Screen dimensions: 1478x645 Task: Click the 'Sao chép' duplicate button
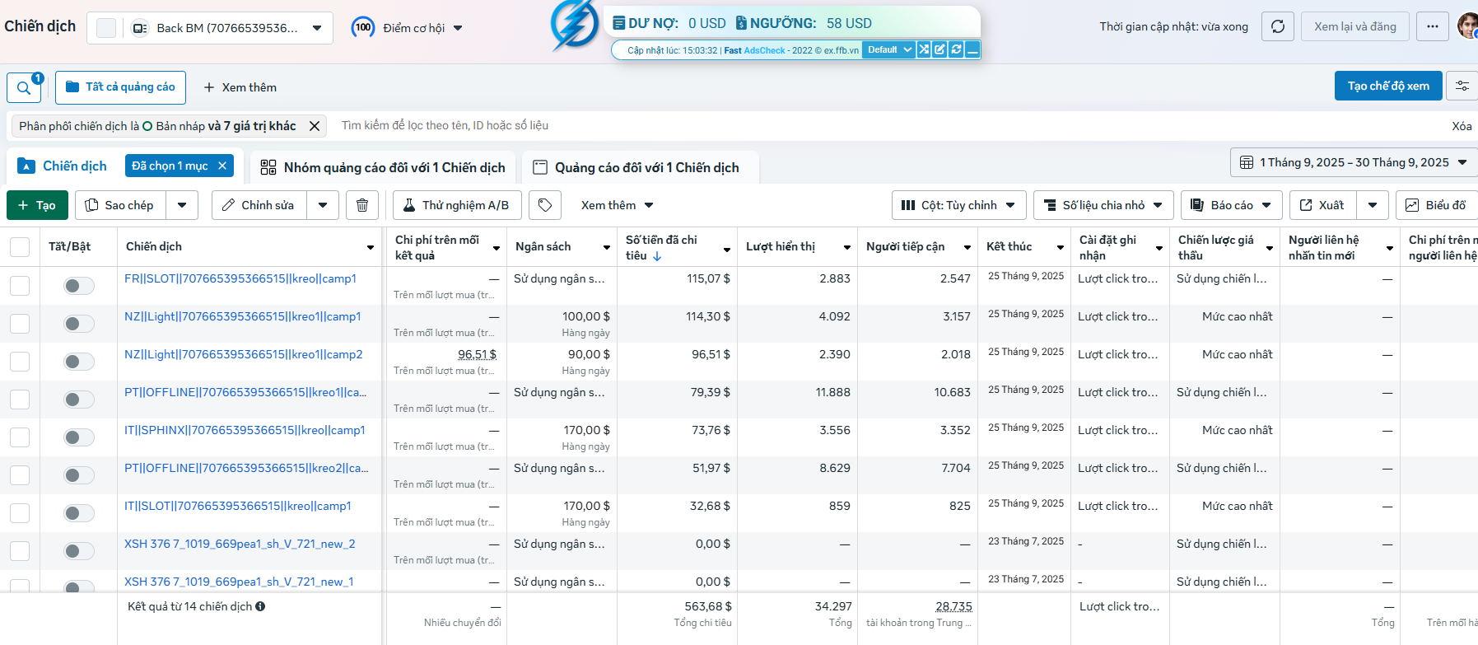pyautogui.click(x=121, y=205)
